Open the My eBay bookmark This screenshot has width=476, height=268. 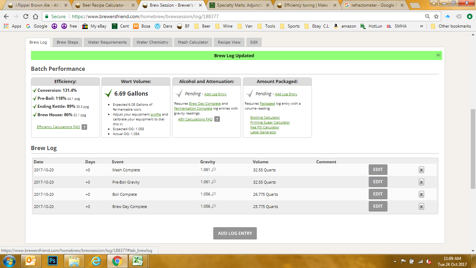[94, 26]
